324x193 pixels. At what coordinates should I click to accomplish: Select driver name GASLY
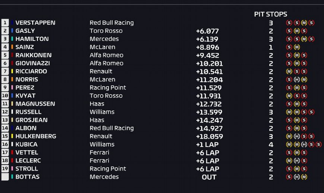click(x=25, y=31)
